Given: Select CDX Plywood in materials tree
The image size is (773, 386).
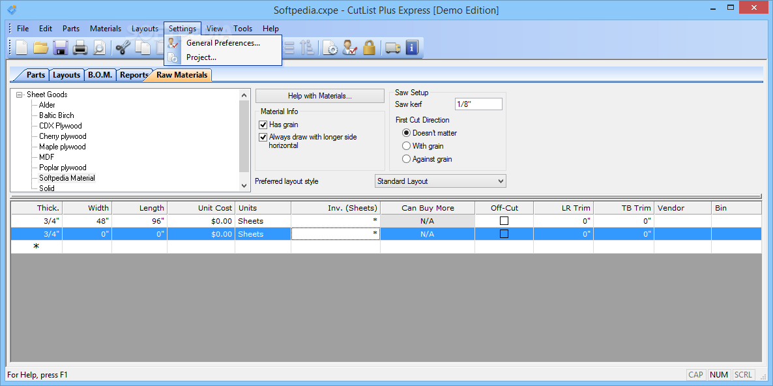Looking at the screenshot, I should [61, 126].
